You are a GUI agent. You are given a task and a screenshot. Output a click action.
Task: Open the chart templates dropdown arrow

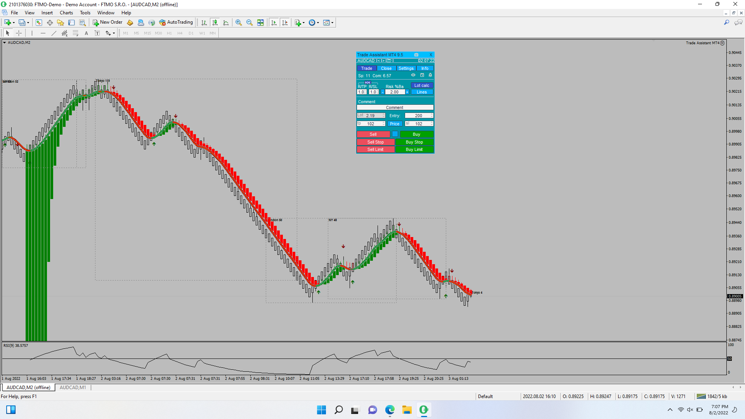click(x=333, y=23)
